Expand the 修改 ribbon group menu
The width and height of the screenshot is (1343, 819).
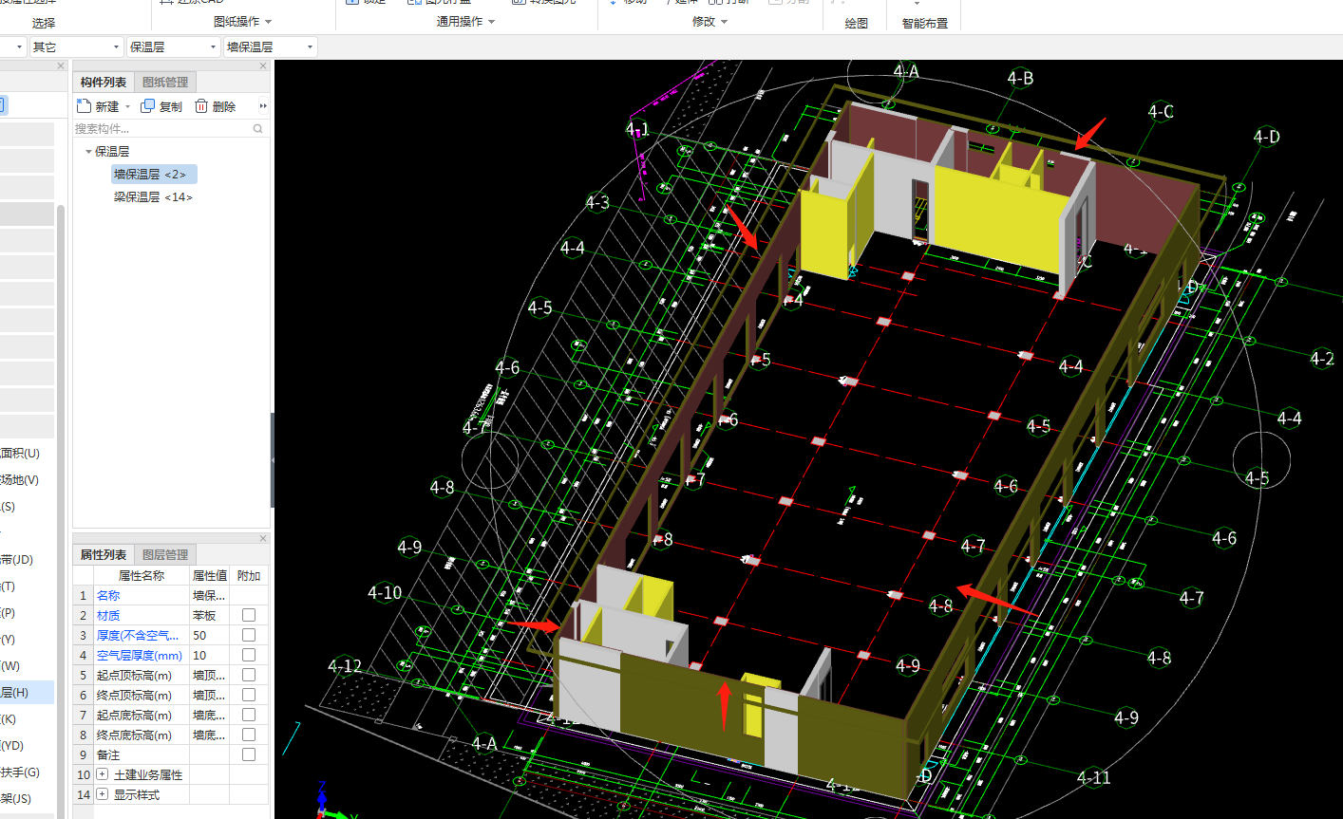pyautogui.click(x=725, y=22)
